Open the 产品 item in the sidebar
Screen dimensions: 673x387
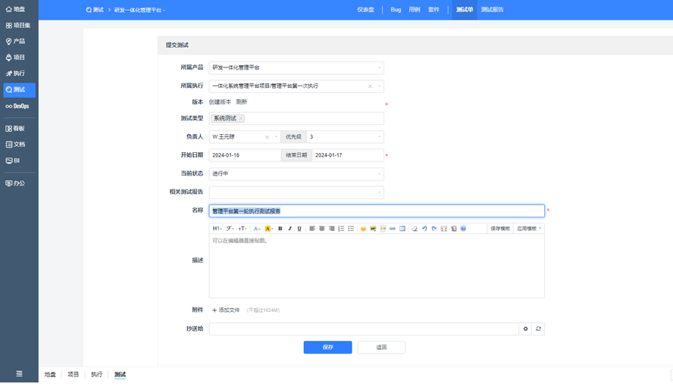point(15,41)
